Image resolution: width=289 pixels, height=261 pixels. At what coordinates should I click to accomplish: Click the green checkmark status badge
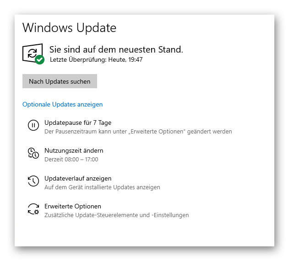pos(40,59)
